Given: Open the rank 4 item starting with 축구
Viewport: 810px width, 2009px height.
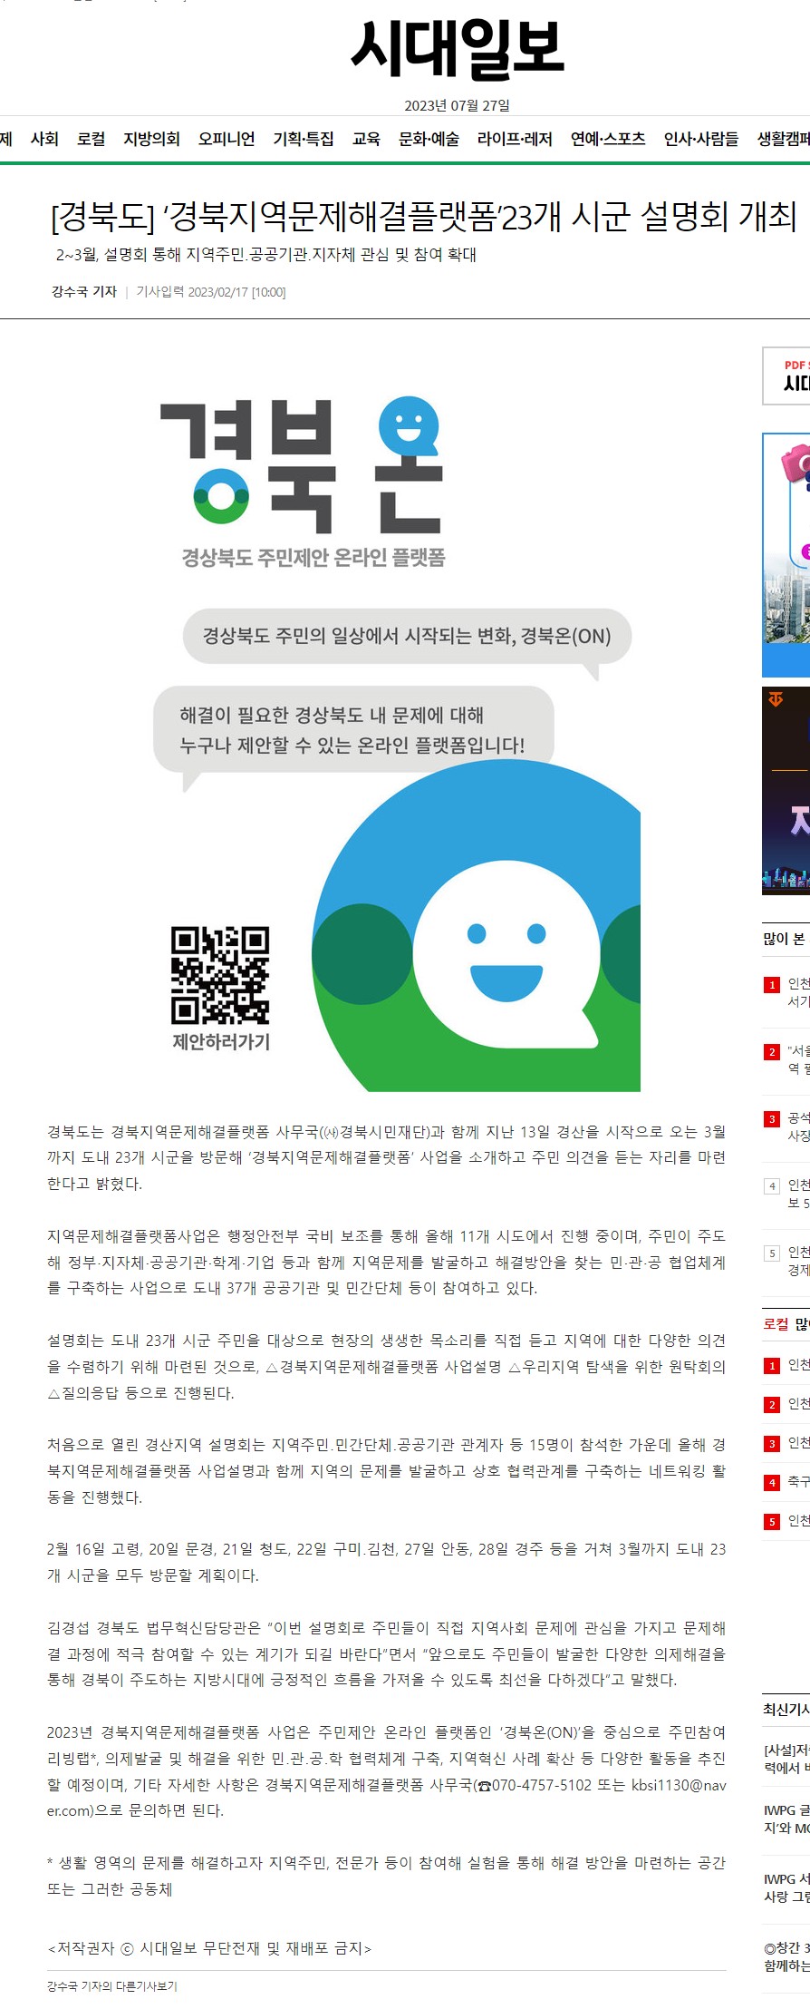Looking at the screenshot, I should click(787, 1482).
